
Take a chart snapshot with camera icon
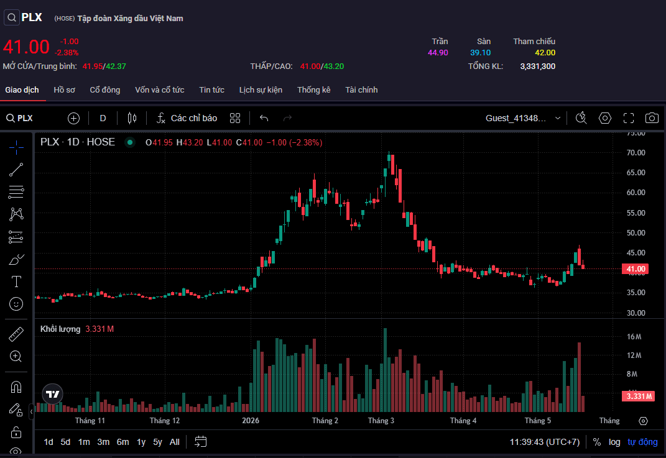click(x=652, y=118)
